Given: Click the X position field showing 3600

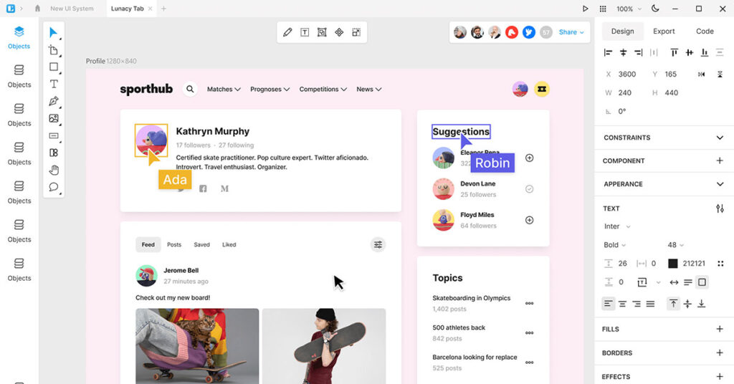Looking at the screenshot, I should pyautogui.click(x=626, y=75).
